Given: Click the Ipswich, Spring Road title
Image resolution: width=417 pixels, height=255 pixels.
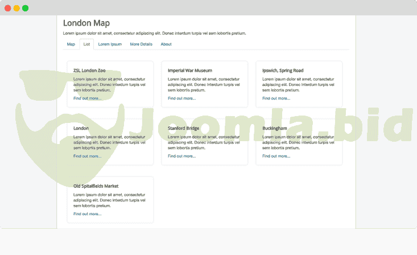Looking at the screenshot, I should pos(283,71).
